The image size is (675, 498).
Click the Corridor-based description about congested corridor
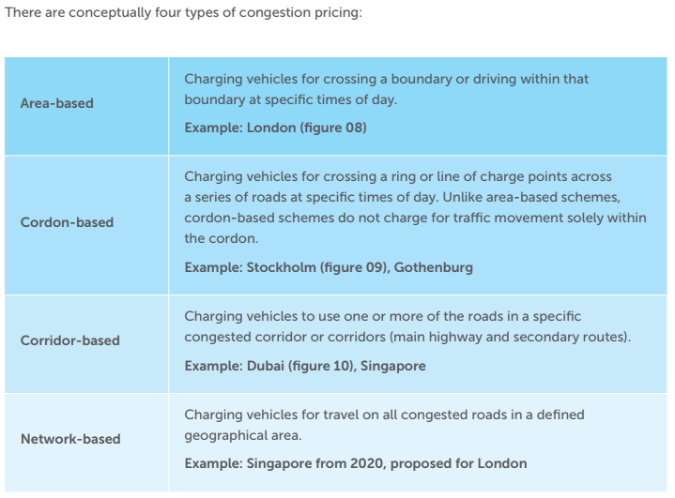pos(407,326)
